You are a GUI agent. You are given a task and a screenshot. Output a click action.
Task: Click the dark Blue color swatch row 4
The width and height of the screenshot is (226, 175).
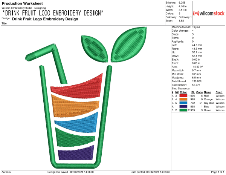click(183, 106)
